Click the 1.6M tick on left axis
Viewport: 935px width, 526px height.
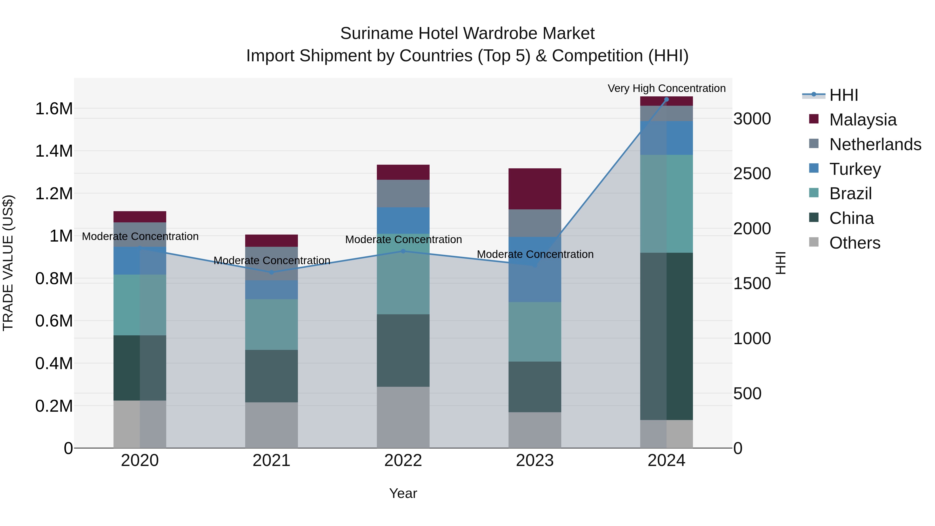54,109
